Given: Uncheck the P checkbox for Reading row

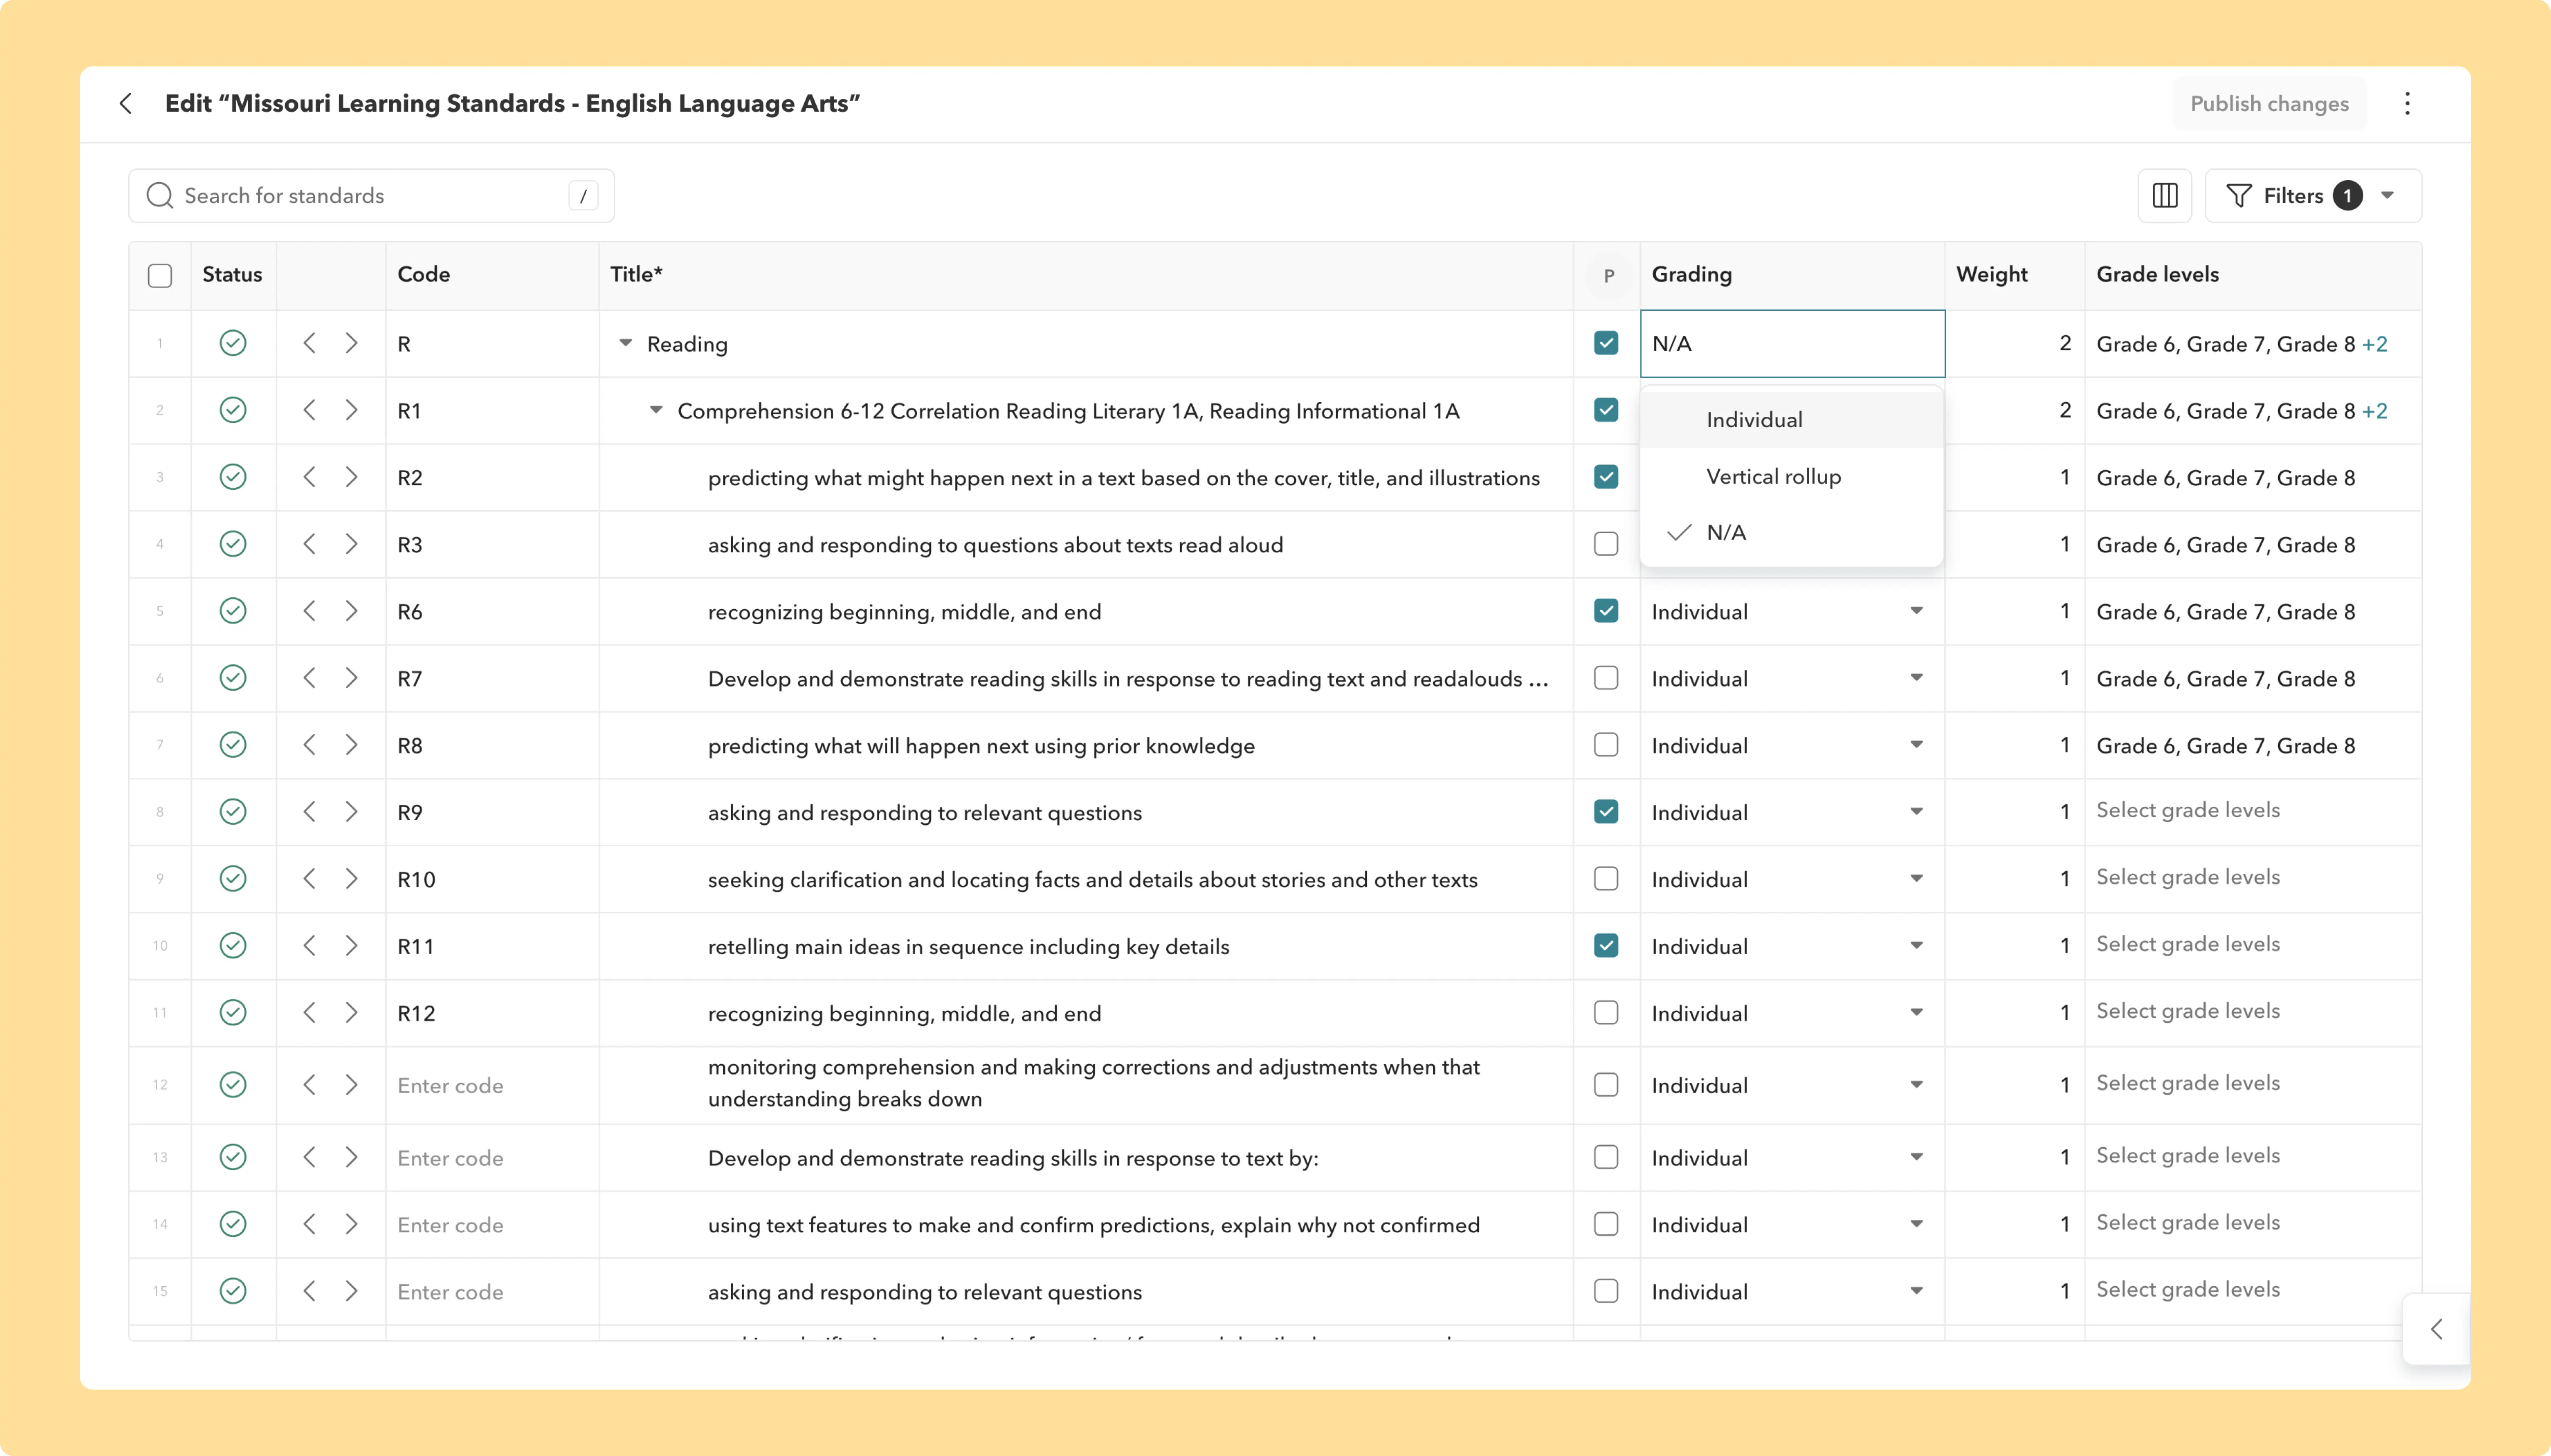Looking at the screenshot, I should [1606, 343].
